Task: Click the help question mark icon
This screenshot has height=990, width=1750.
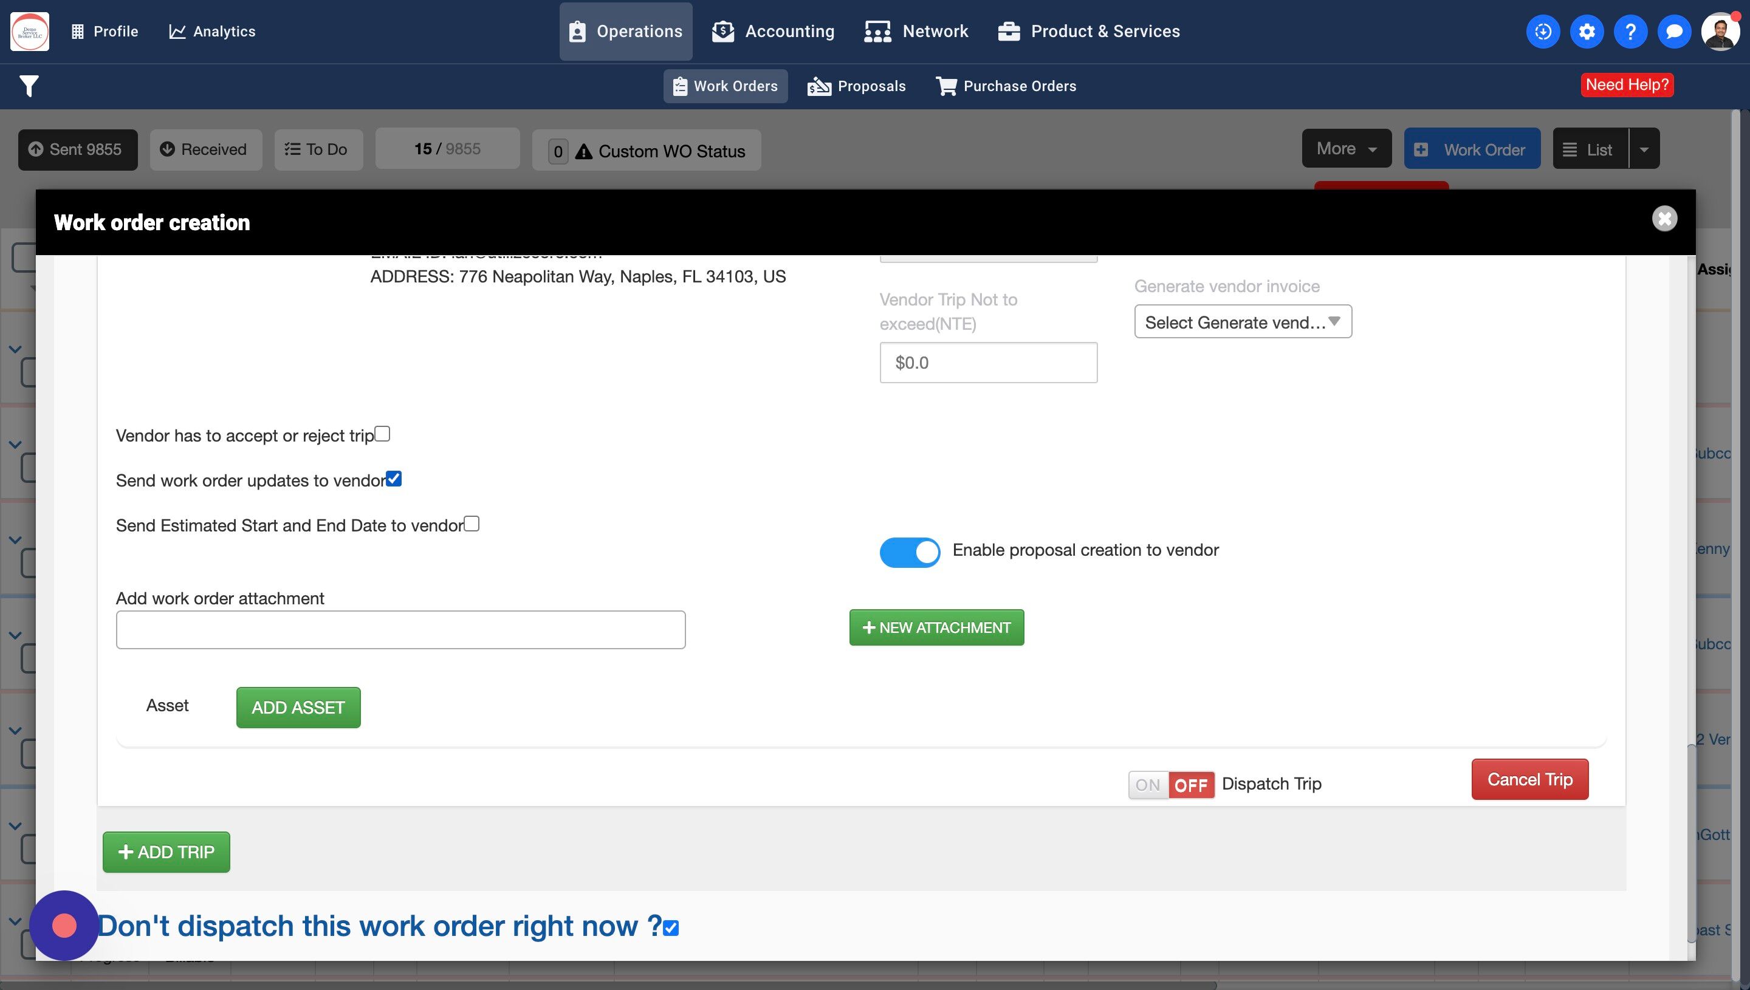Action: [x=1630, y=31]
